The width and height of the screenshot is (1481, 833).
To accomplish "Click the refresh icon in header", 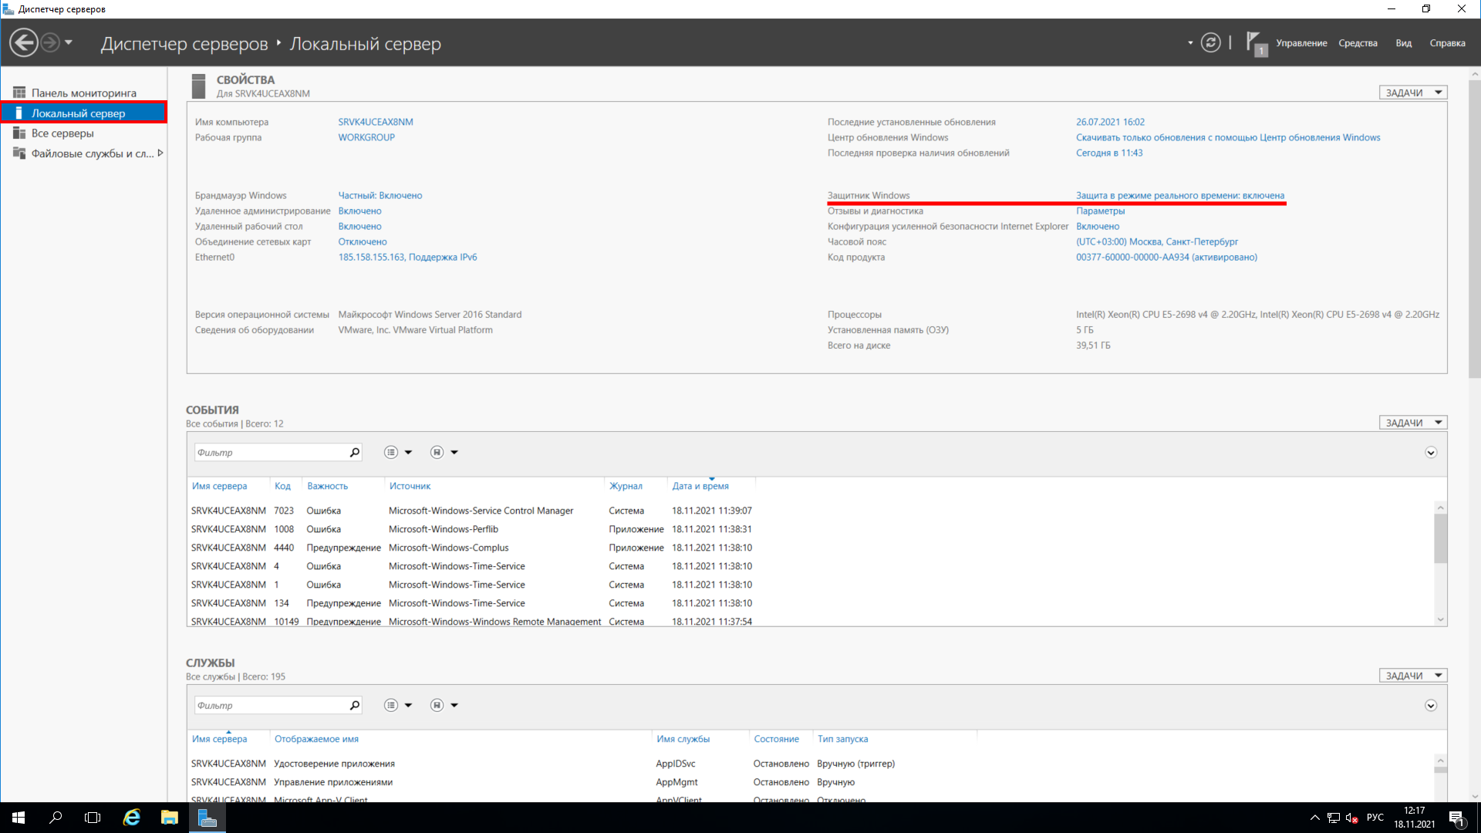I will click(x=1210, y=43).
